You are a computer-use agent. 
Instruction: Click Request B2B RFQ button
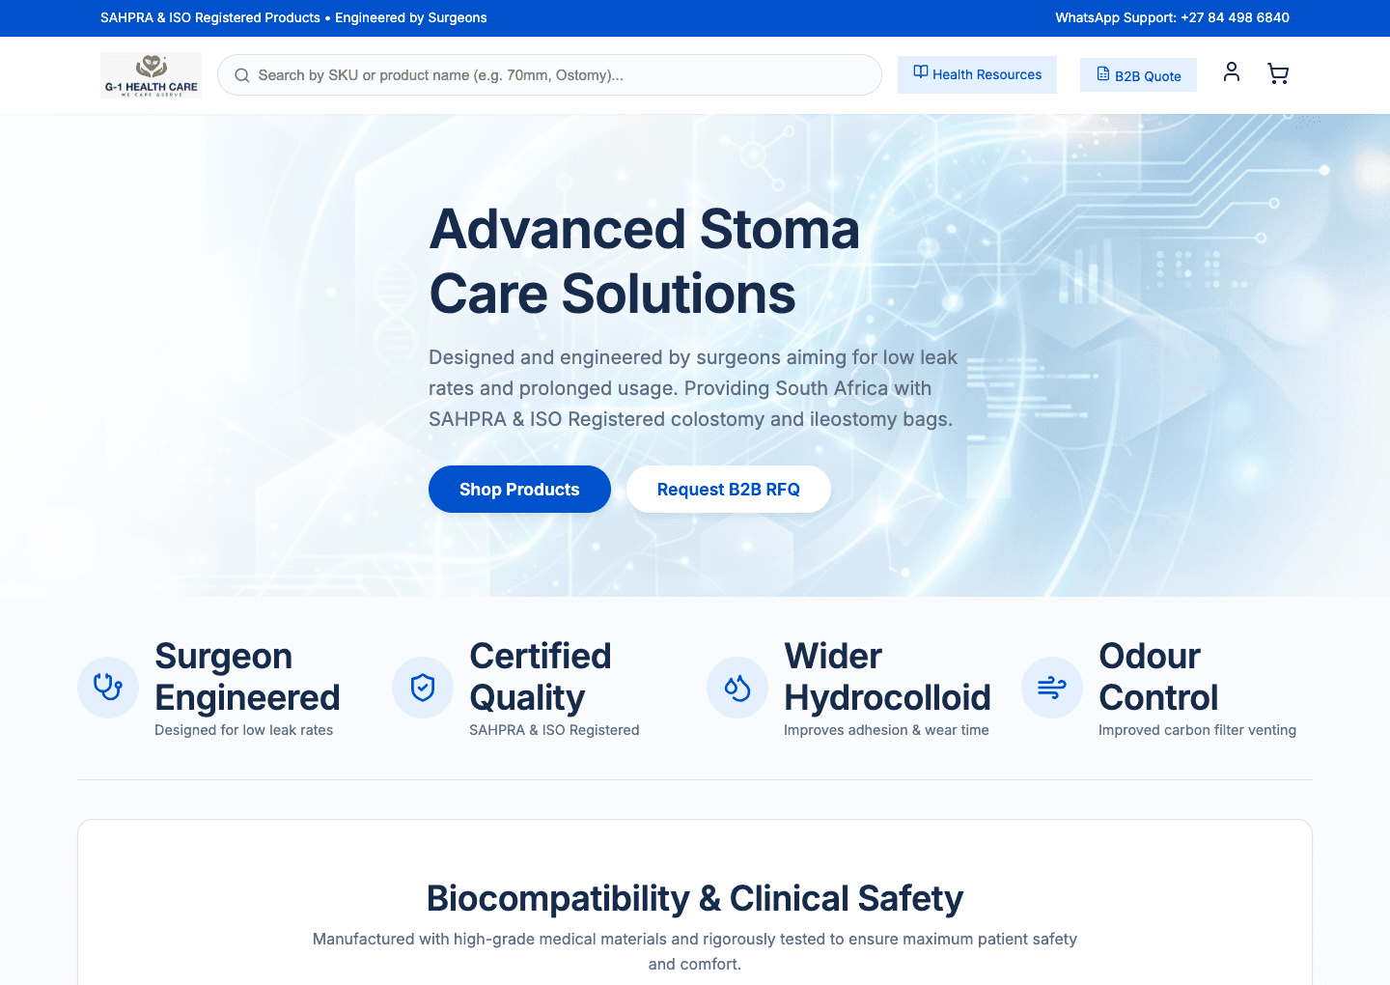(729, 490)
